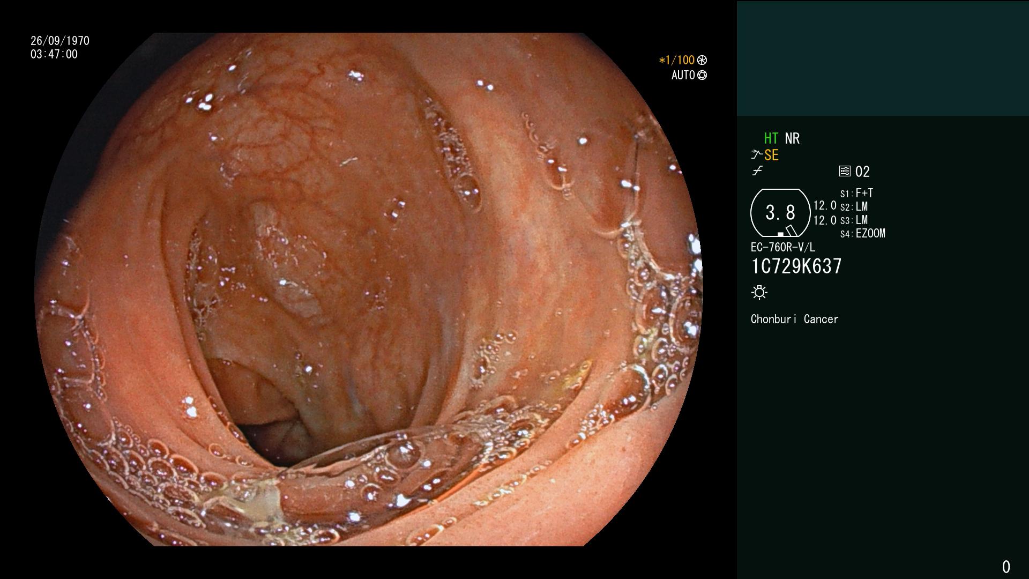The width and height of the screenshot is (1029, 579).
Task: Click the empty teal patient info panel
Action: coord(883,58)
